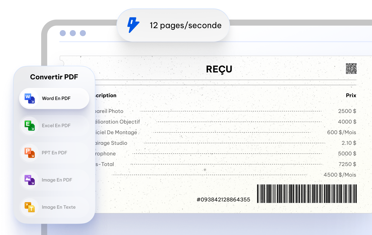The width and height of the screenshot is (372, 235).
Task: Select Image En PDF conversion
Action: coord(54,180)
